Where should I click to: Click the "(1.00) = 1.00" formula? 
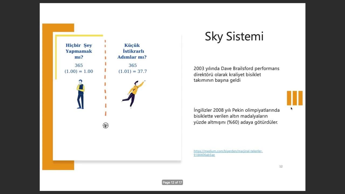coord(79,71)
